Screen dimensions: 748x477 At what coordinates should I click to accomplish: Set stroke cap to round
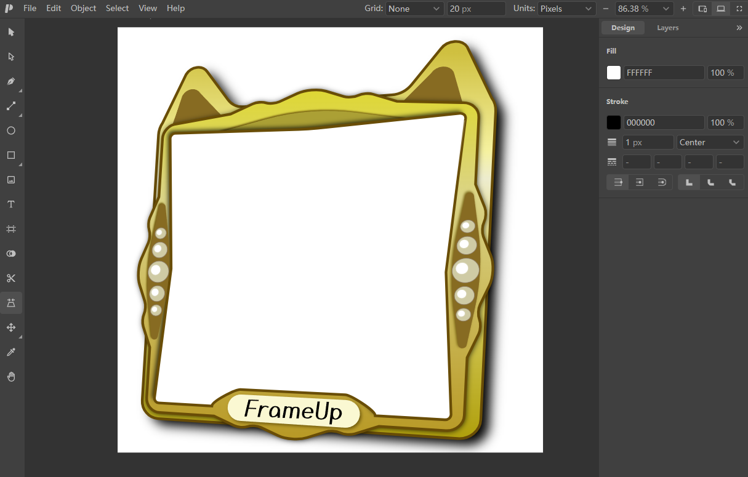click(x=662, y=182)
